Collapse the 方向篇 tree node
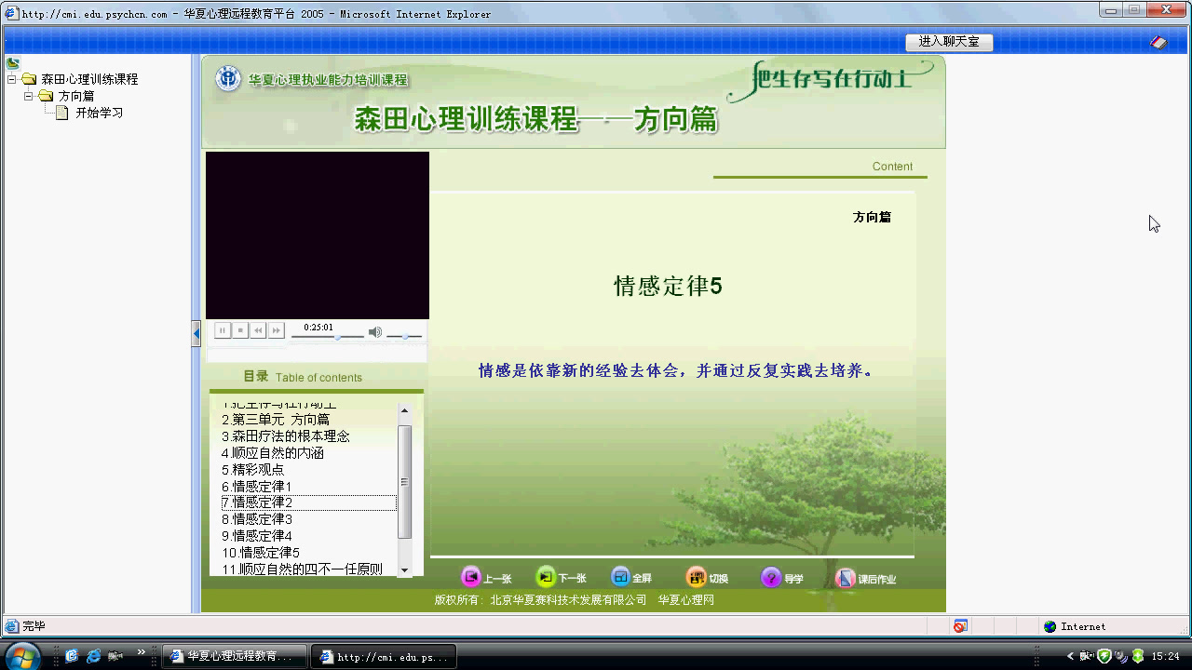Image resolution: width=1192 pixels, height=670 pixels. (x=29, y=96)
